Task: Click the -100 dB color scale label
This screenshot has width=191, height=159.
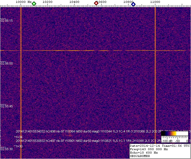Action: point(166,141)
